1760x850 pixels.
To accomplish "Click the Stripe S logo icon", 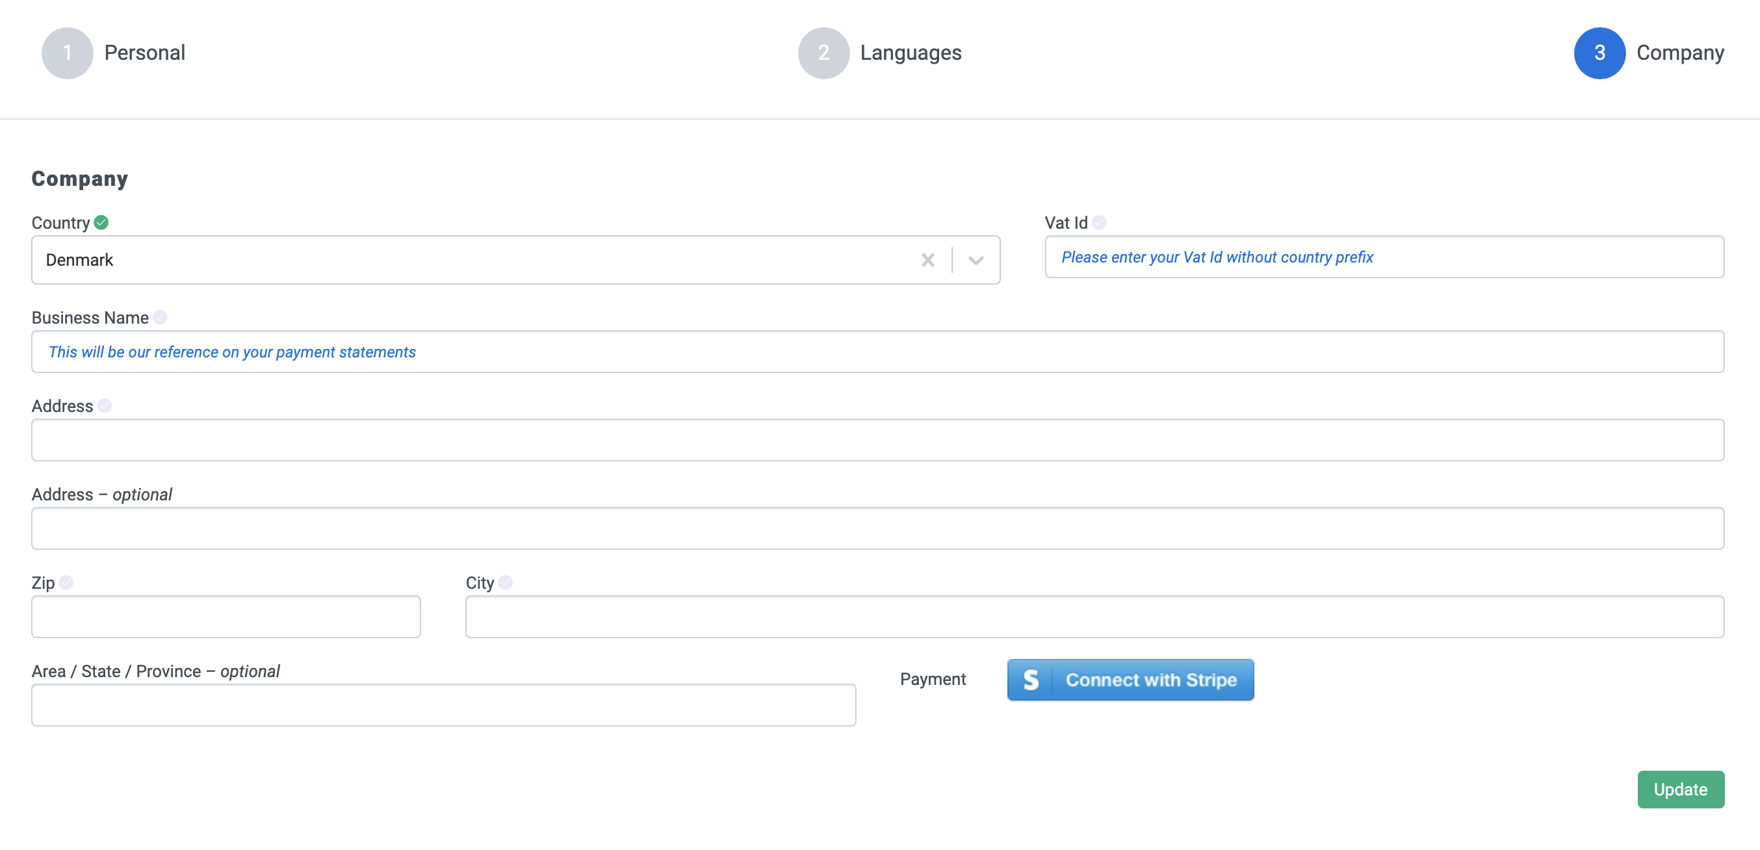I will click(x=1030, y=680).
